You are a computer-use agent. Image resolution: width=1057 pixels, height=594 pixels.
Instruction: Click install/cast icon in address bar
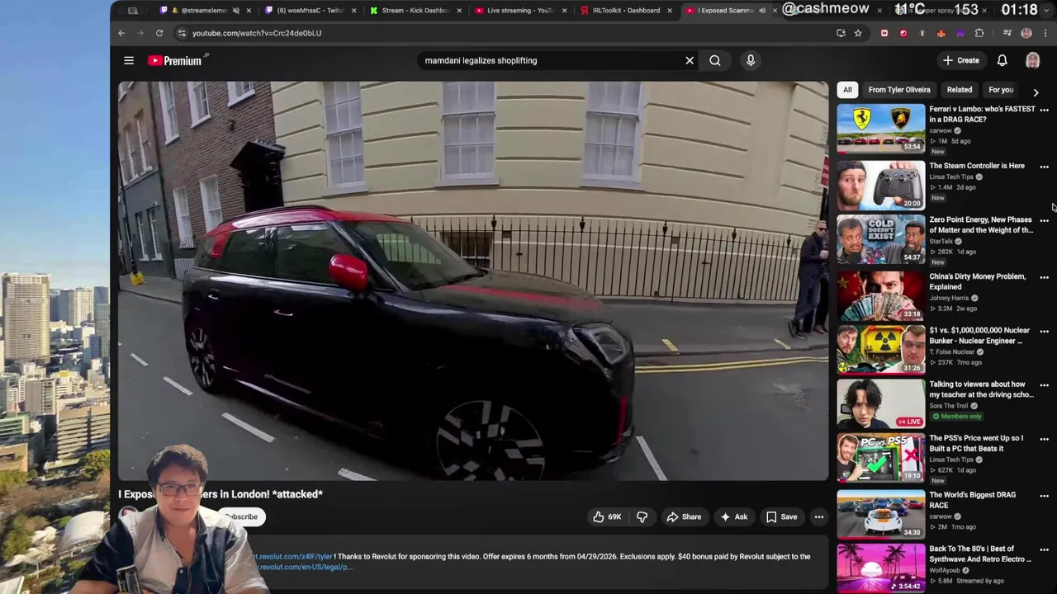(841, 33)
